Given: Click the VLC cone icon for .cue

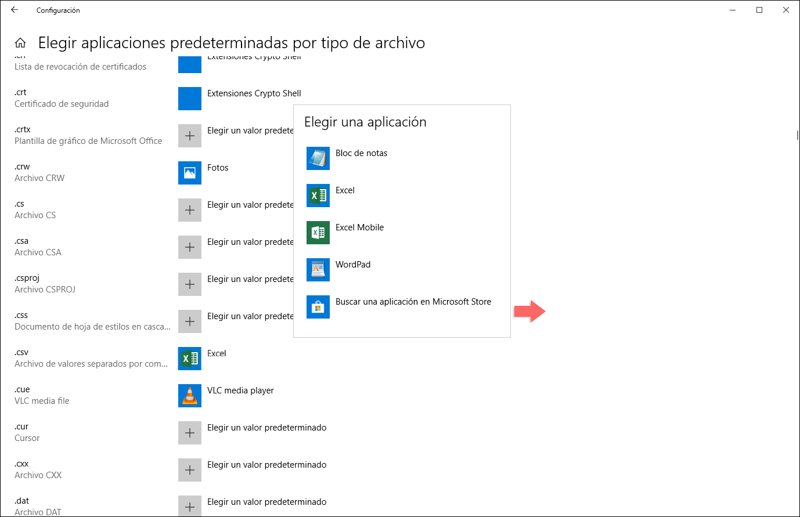Looking at the screenshot, I should 190,396.
